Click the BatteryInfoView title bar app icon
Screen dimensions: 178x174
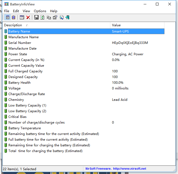coord(6,4)
